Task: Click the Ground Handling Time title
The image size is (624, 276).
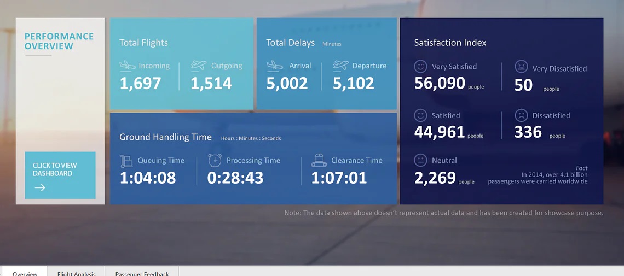Action: click(x=165, y=137)
